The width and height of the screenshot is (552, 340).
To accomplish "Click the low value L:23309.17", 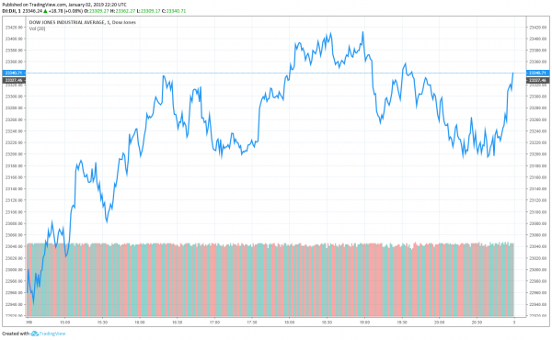I will pos(148,11).
